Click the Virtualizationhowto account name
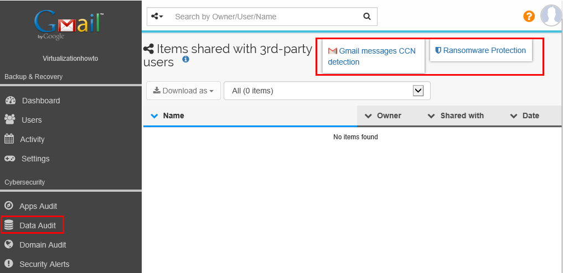 coord(70,59)
